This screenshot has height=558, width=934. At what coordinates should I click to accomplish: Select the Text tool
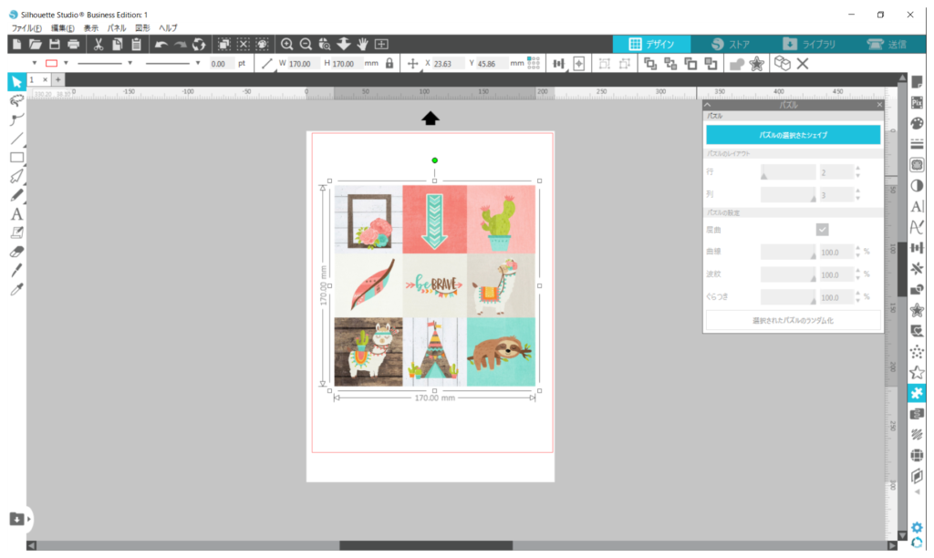pos(16,214)
